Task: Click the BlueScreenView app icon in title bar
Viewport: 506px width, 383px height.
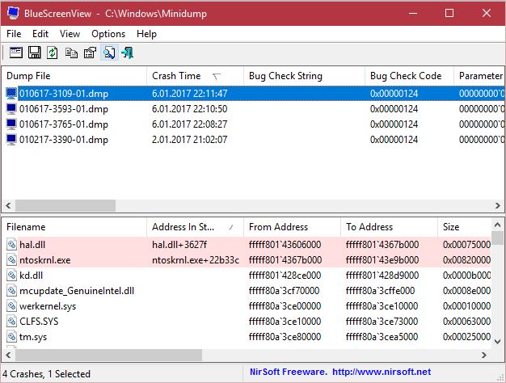Action: pos(13,13)
